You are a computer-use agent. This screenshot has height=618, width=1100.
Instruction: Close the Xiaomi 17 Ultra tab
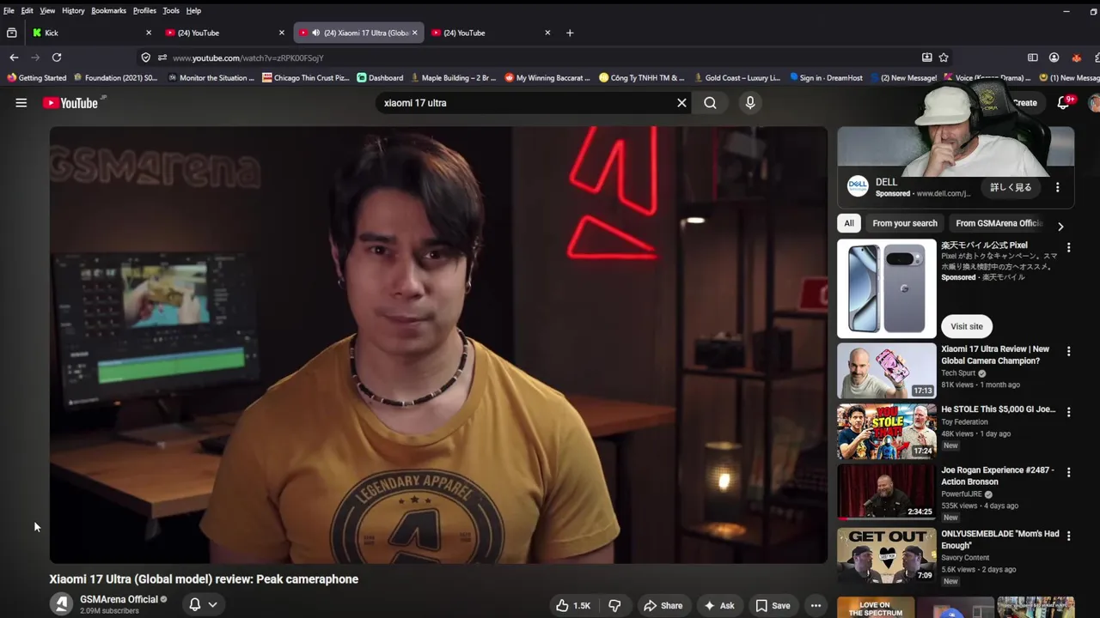(415, 33)
